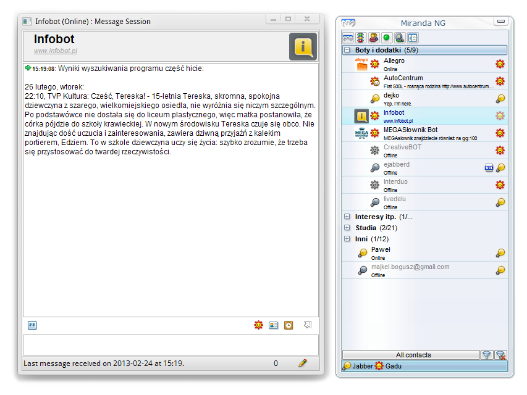Click the large Infobot avatar in message window
This screenshot has width=527, height=395.
point(303,46)
